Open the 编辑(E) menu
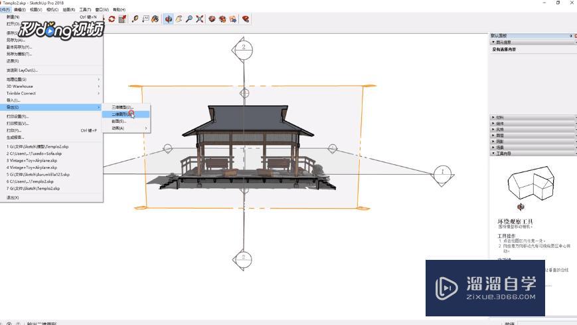577x325 pixels. pos(20,9)
